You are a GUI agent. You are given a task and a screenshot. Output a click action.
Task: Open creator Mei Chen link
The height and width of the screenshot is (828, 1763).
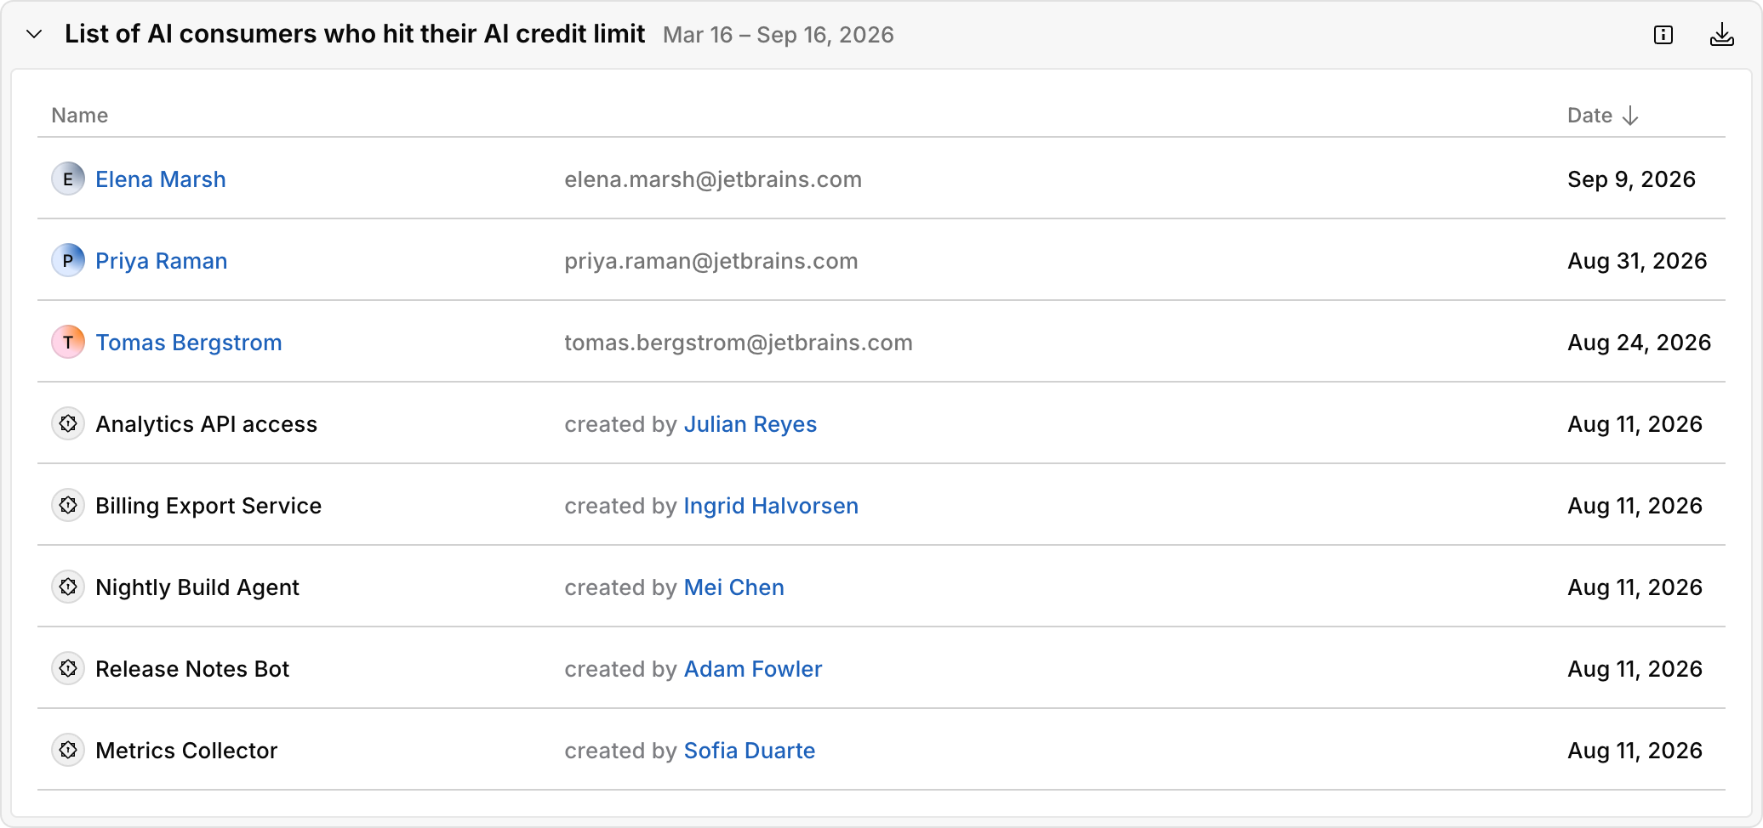point(734,587)
